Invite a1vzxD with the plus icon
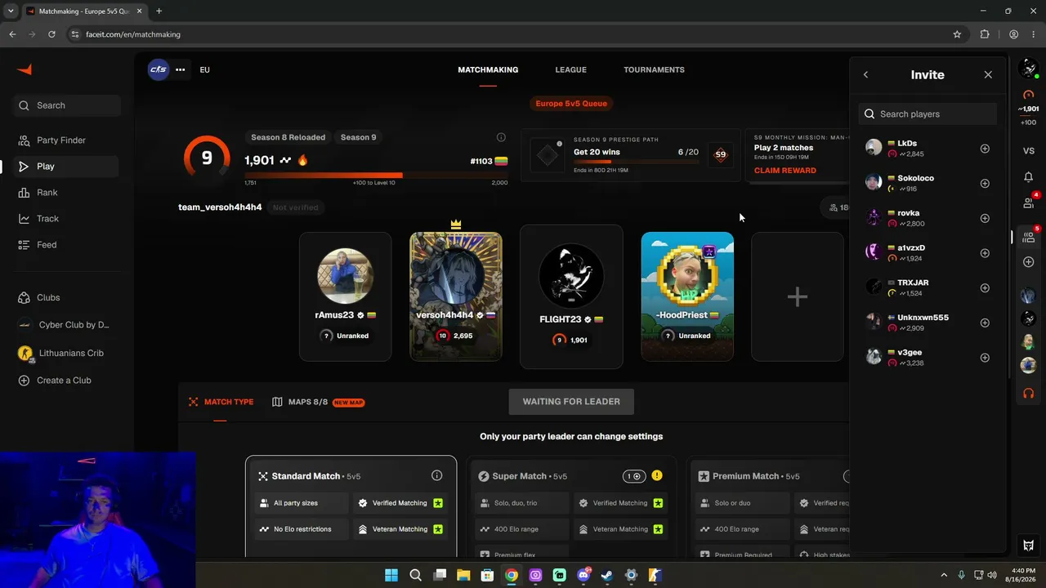The image size is (1046, 588). pyautogui.click(x=985, y=253)
